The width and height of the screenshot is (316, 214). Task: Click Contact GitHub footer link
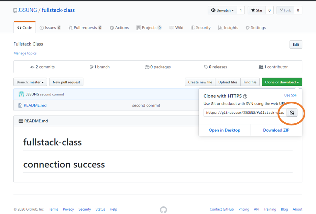222,210
